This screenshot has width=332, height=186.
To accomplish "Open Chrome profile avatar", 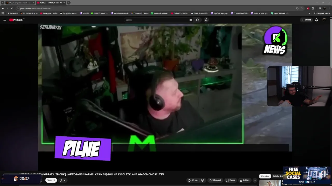I will click(324, 8).
